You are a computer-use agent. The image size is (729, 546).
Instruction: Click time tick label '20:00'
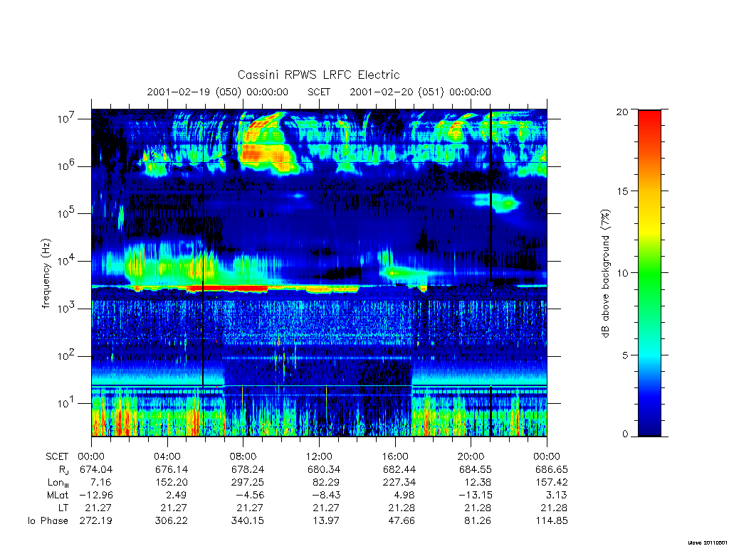click(x=471, y=456)
